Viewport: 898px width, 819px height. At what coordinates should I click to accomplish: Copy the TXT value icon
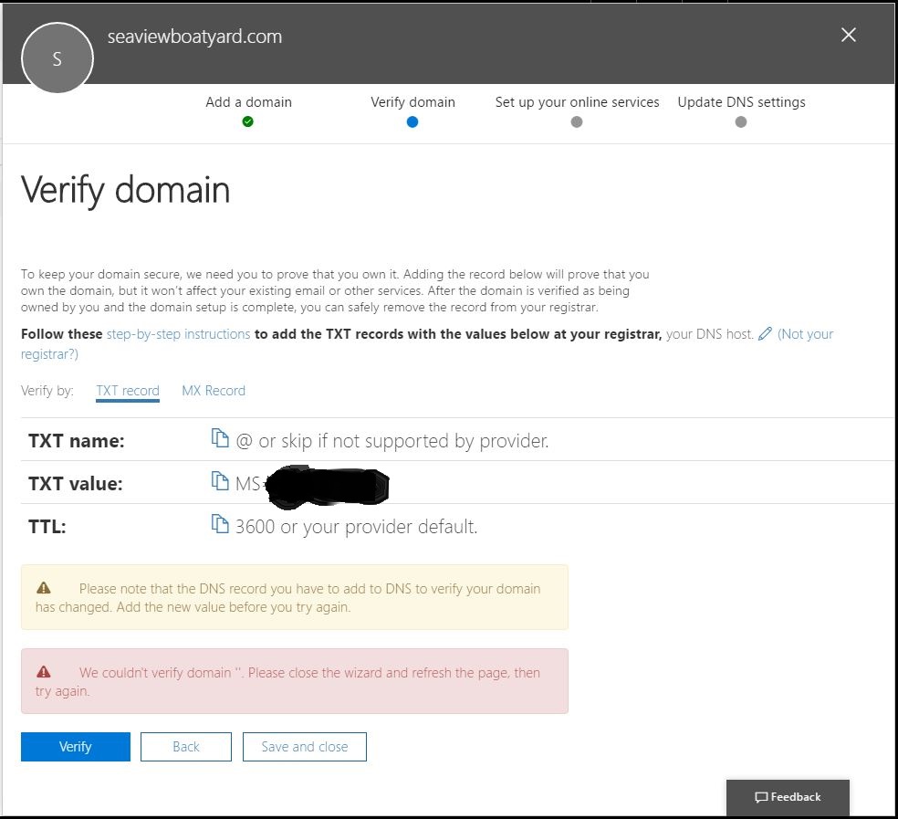pyautogui.click(x=220, y=481)
